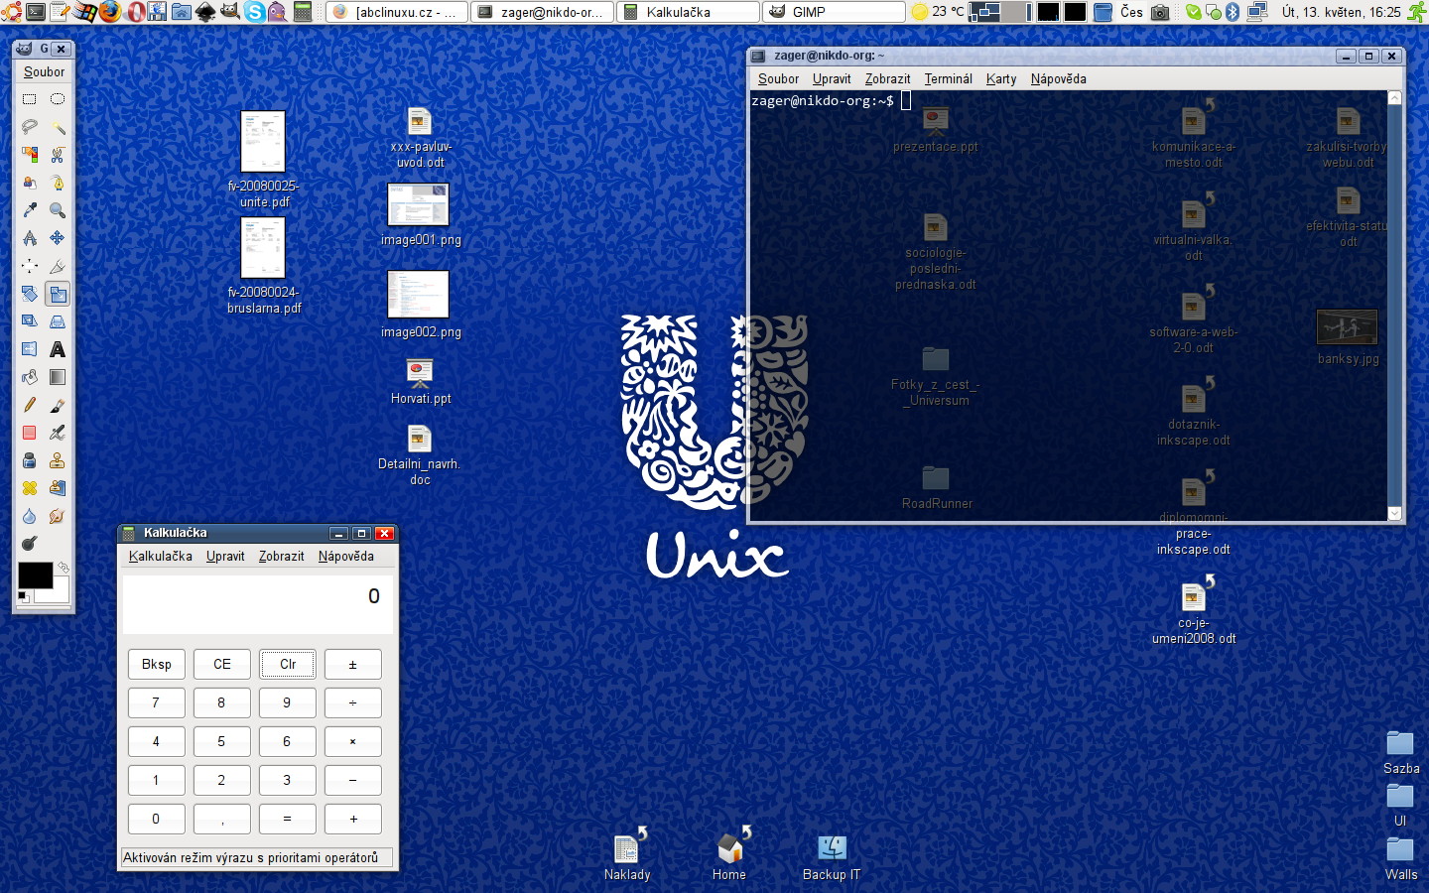Open the black foreground color swatch
Image resolution: width=1429 pixels, height=893 pixels.
pyautogui.click(x=34, y=574)
